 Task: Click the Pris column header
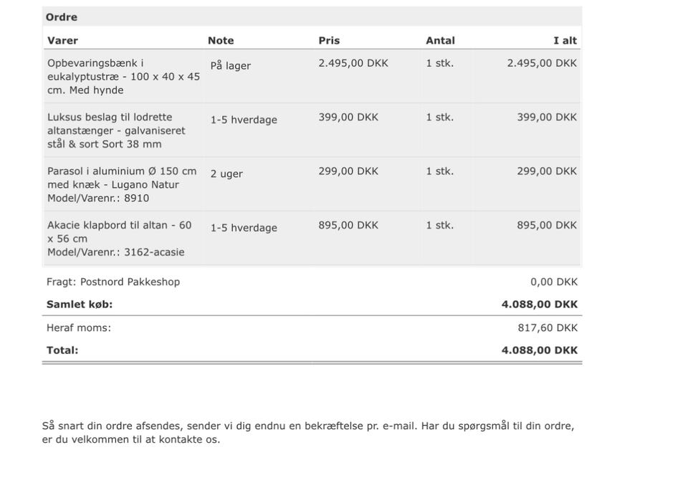329,41
